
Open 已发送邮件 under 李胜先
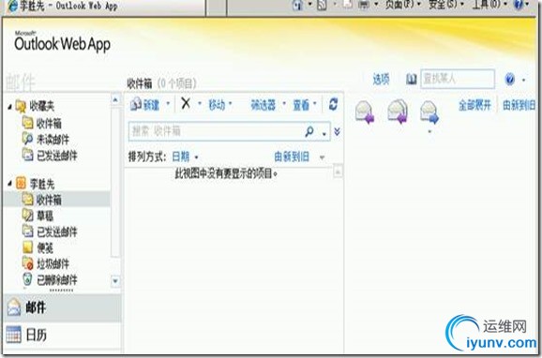(50, 231)
